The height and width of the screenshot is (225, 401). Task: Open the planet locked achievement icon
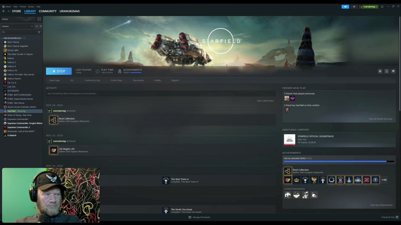point(314,195)
